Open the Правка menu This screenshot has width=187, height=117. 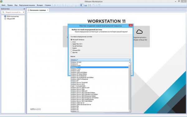click(x=10, y=5)
